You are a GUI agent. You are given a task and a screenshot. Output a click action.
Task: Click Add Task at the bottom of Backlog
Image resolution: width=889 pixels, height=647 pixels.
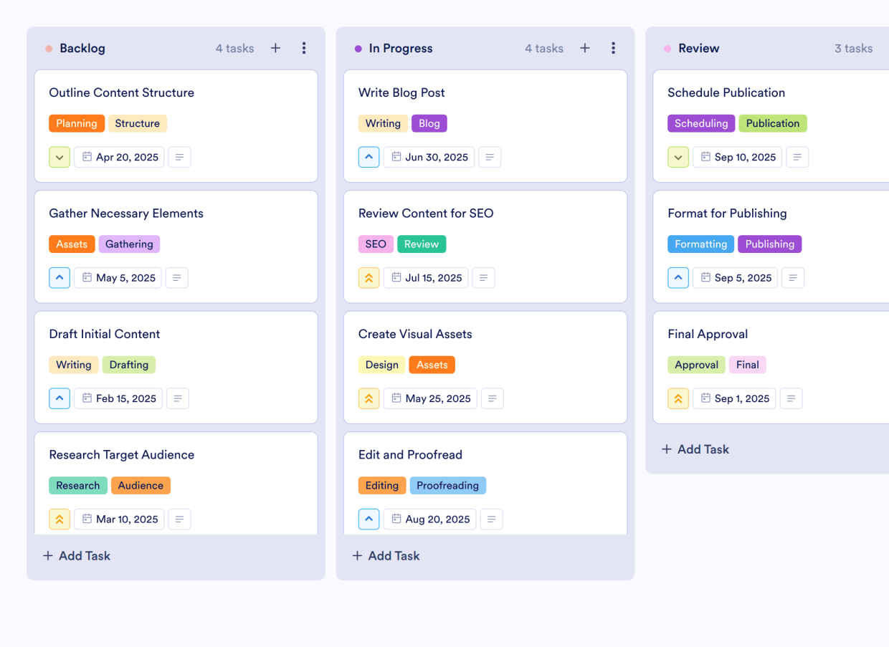click(x=76, y=555)
